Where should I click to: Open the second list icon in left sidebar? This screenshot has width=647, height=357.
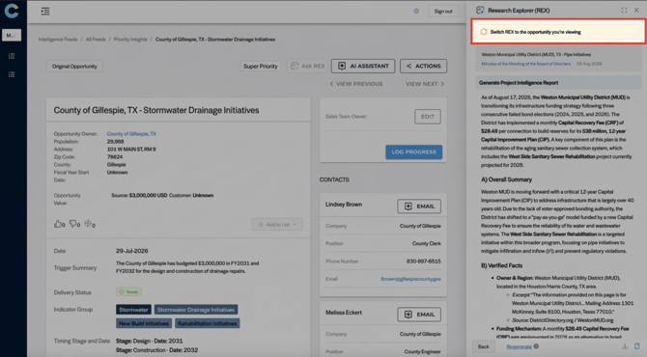12,74
